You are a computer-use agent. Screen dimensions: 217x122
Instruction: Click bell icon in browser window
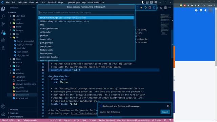(x=205, y=11)
